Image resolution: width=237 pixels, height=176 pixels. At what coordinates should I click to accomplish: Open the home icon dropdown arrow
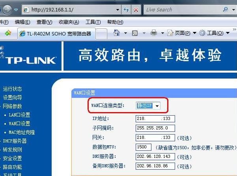(125, 33)
